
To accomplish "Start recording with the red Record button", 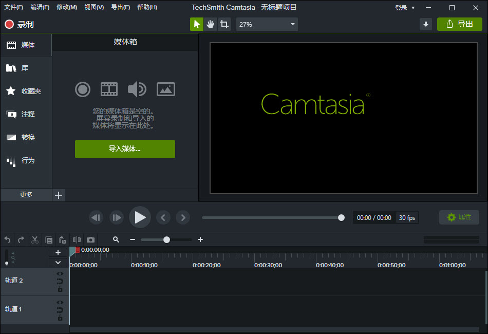I will click(19, 24).
